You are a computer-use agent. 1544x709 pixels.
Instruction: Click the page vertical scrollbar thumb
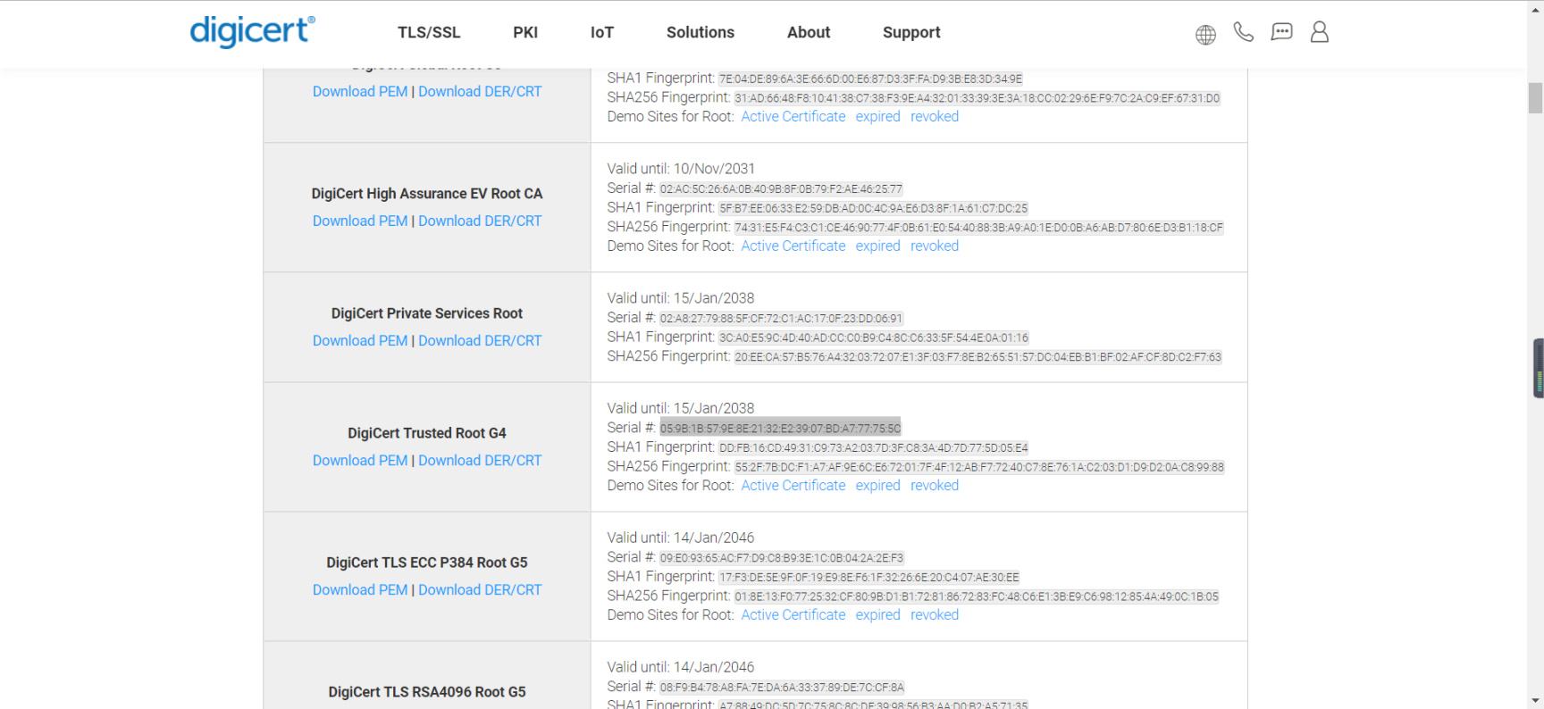click(1535, 98)
